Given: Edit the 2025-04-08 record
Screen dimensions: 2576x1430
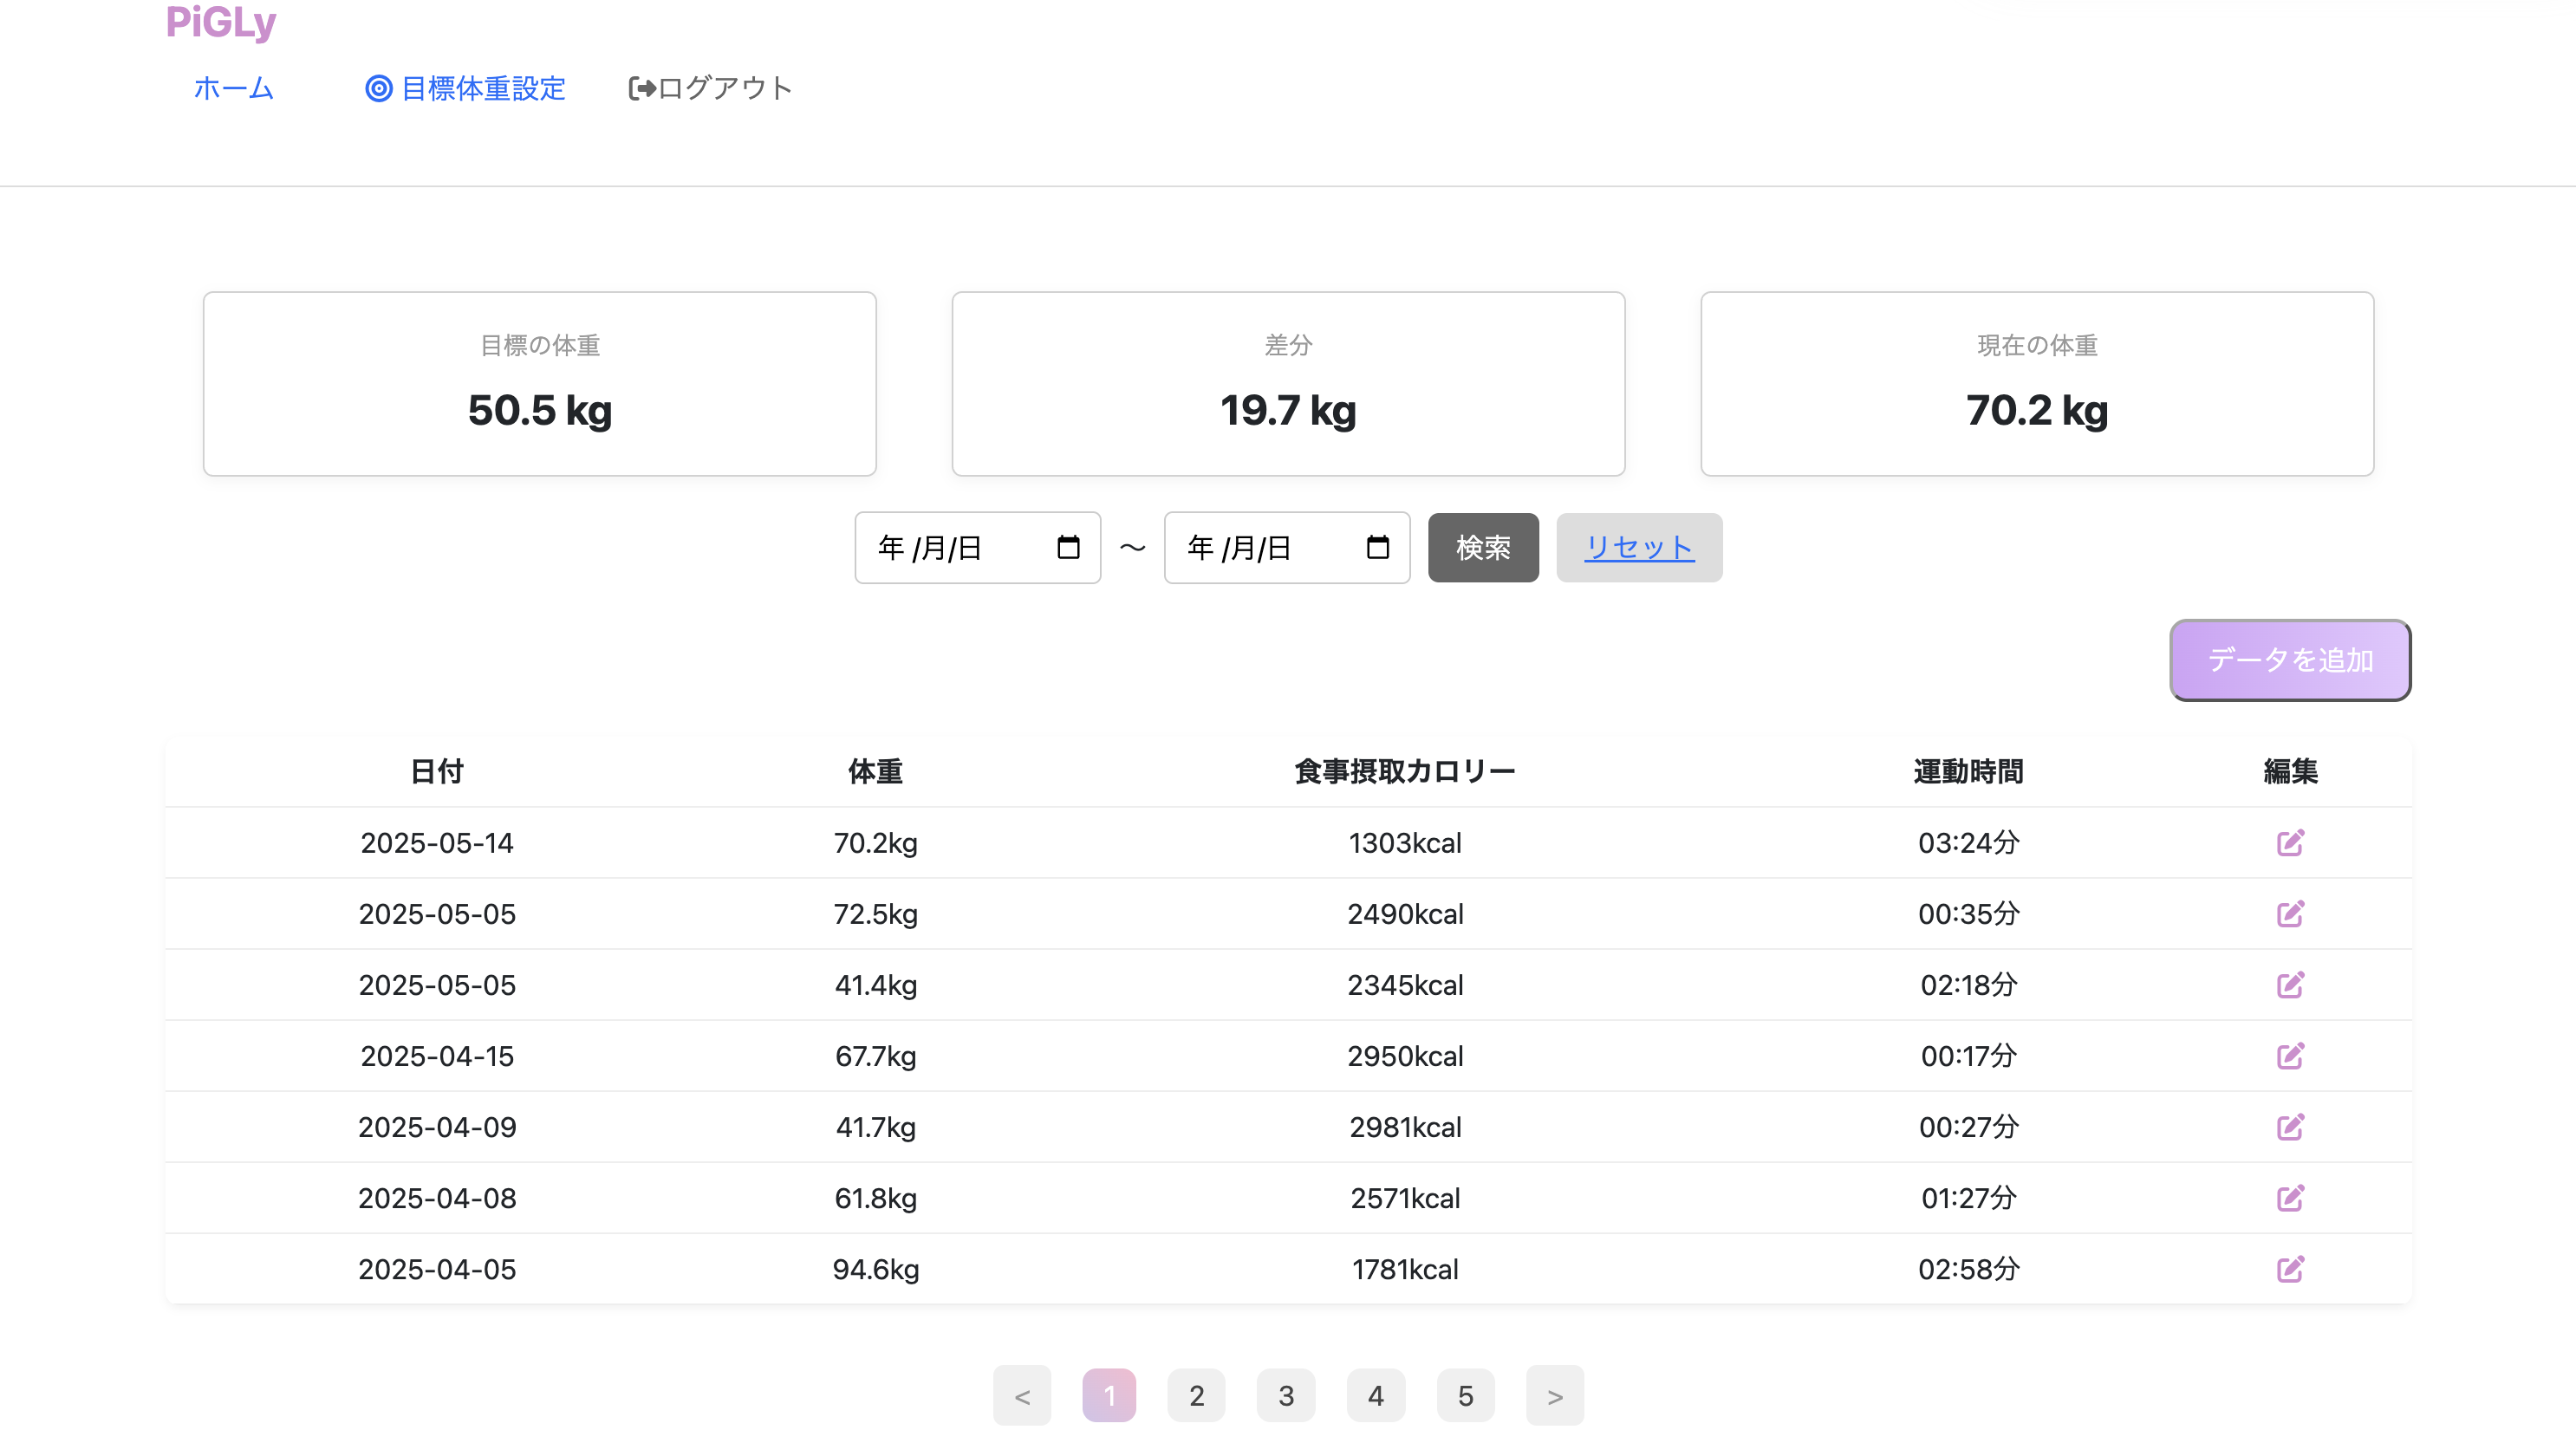Looking at the screenshot, I should point(2290,1197).
